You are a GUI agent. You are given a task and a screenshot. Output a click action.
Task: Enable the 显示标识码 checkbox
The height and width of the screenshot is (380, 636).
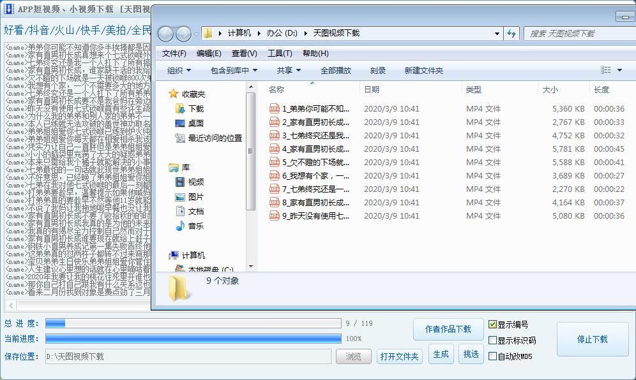tap(492, 340)
